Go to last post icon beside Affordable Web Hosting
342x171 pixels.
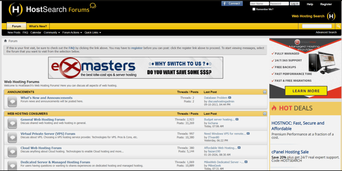click(239, 148)
